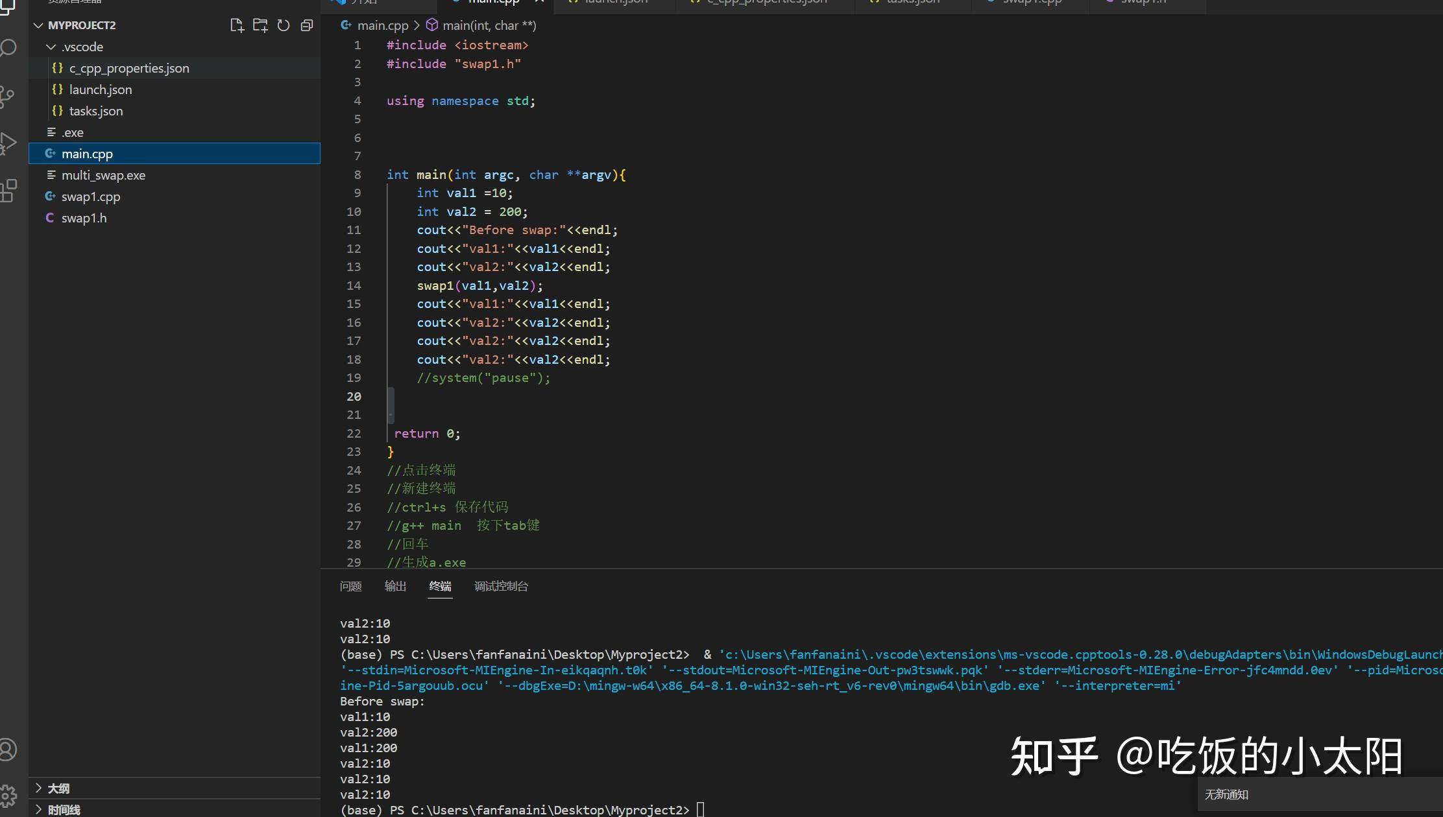Click the cube symbol icon in breadcrumb

pyautogui.click(x=431, y=25)
